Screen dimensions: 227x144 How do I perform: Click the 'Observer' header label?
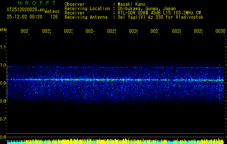click(75, 4)
